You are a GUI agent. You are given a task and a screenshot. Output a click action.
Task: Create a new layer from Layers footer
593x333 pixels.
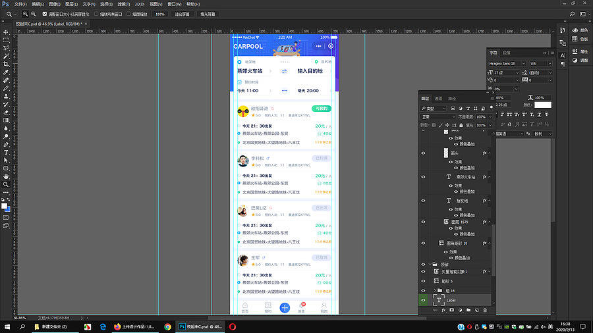coord(477,311)
